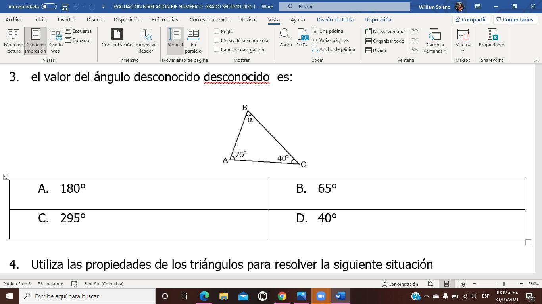Switch to Diseño web view
The height and width of the screenshot is (304, 542).
pyautogui.click(x=56, y=41)
